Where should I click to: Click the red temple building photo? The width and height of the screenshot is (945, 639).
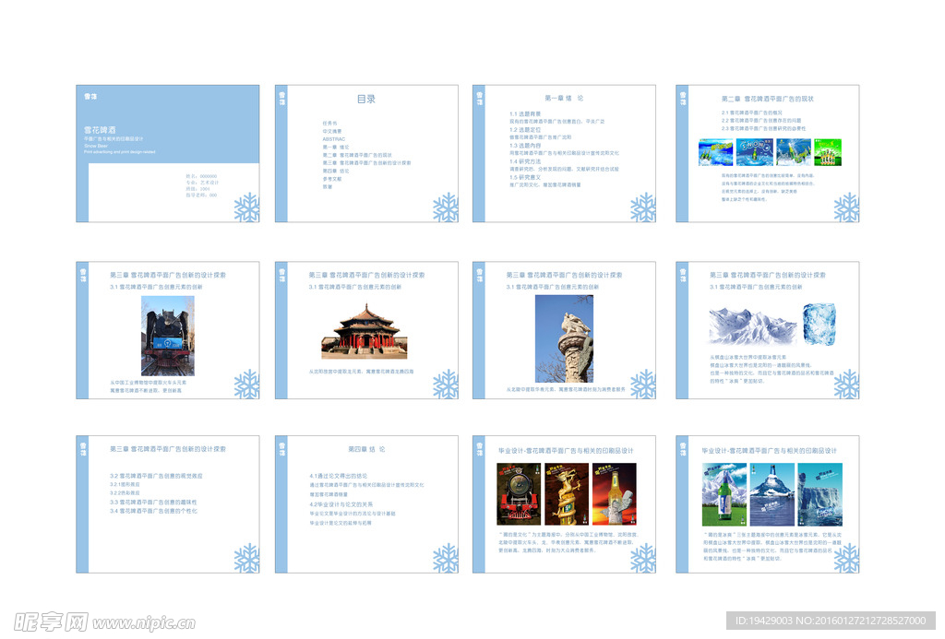pyautogui.click(x=364, y=332)
